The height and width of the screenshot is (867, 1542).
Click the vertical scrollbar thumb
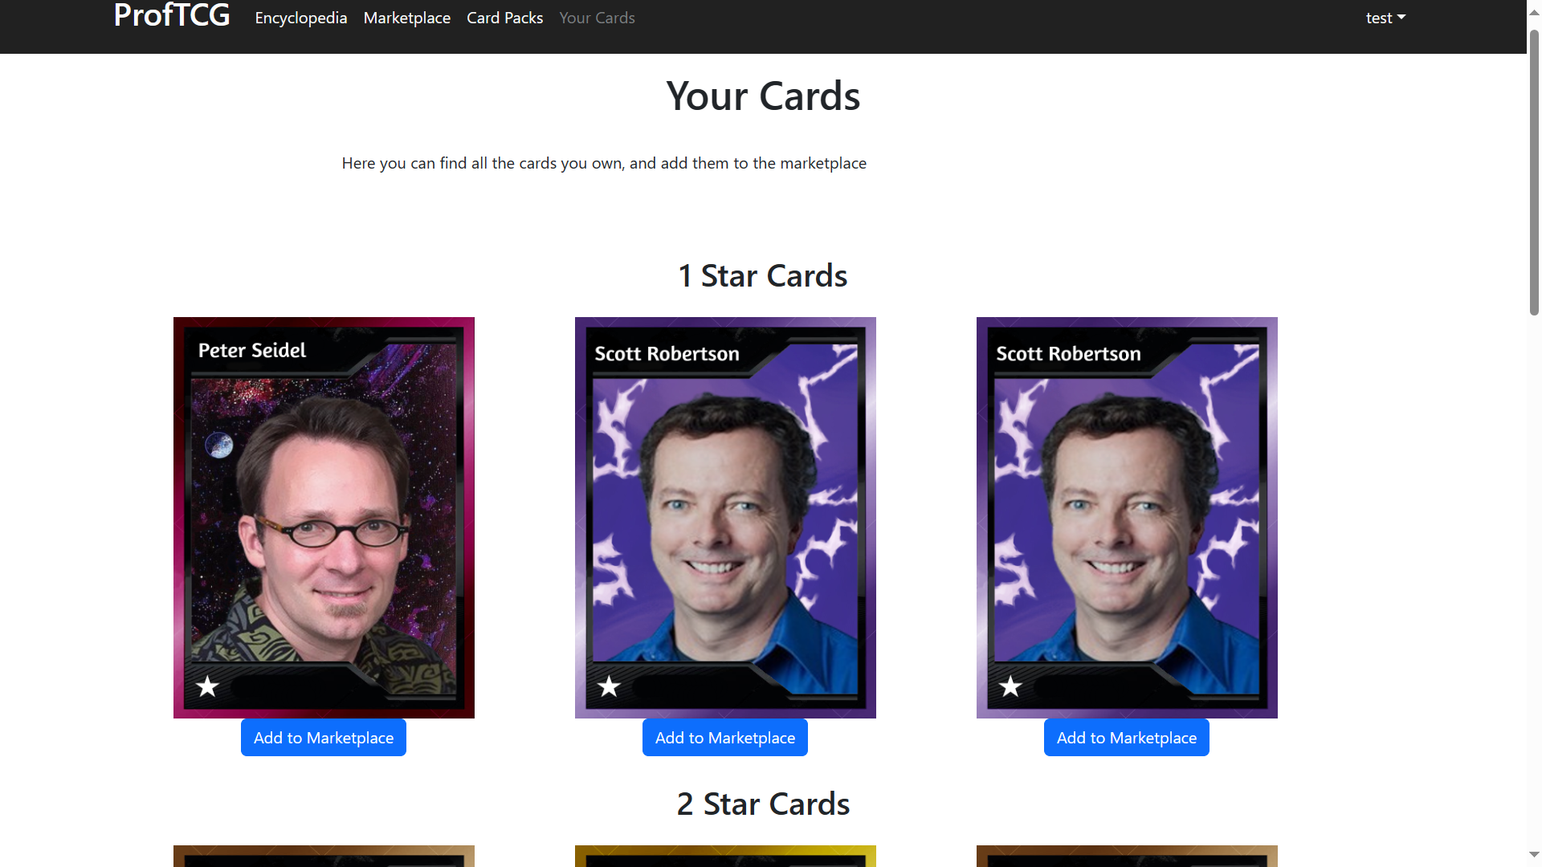click(x=1534, y=173)
